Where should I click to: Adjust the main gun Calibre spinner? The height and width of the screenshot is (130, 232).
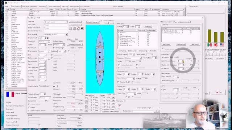click(128, 26)
